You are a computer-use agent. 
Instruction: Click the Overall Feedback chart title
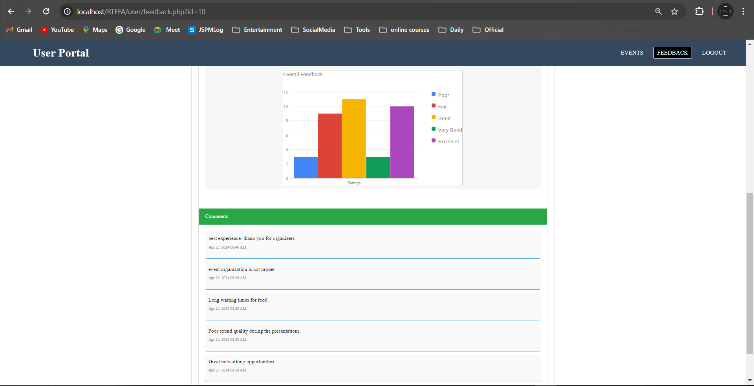303,75
